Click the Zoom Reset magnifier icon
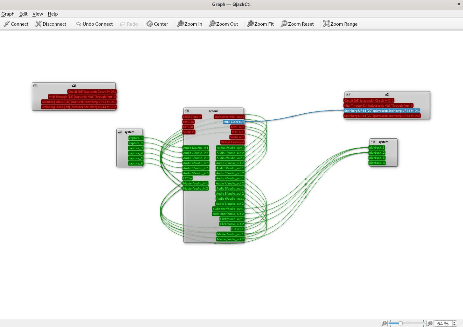This screenshot has height=327, width=463. pos(284,24)
